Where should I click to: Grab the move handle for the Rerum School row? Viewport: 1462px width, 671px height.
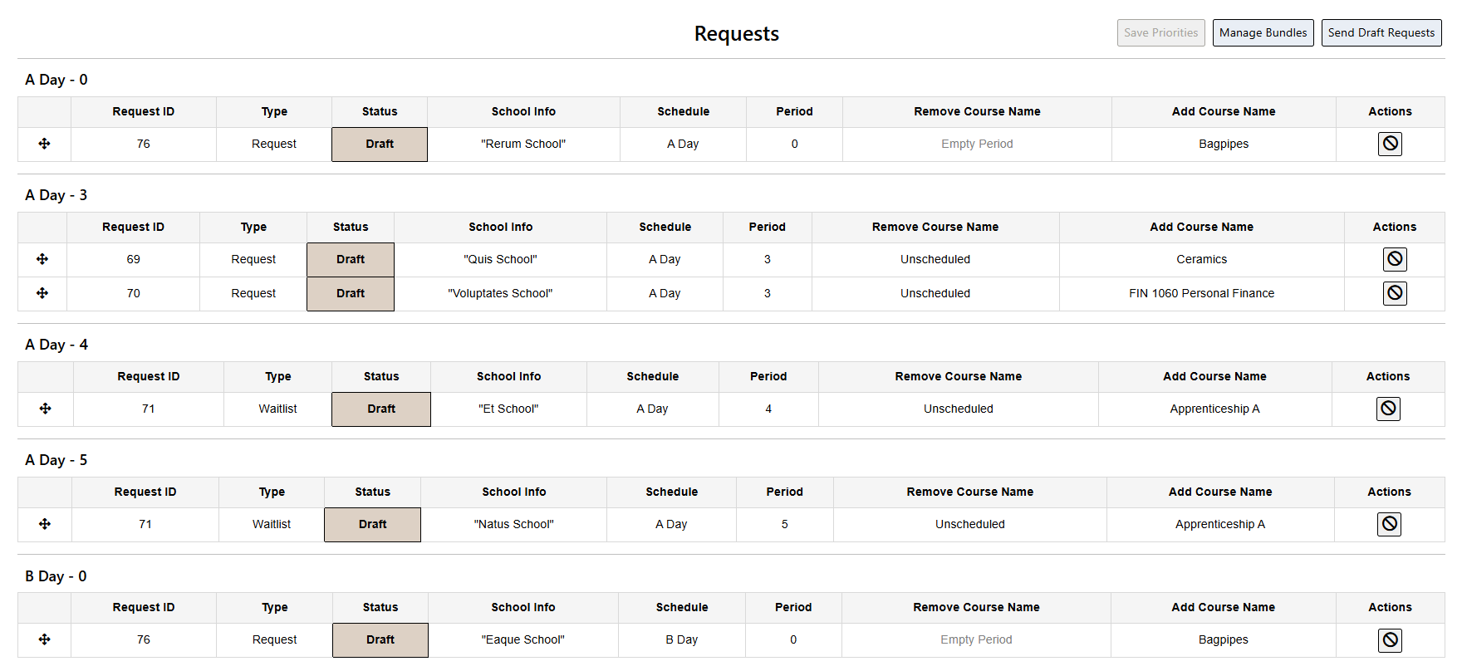pos(45,144)
